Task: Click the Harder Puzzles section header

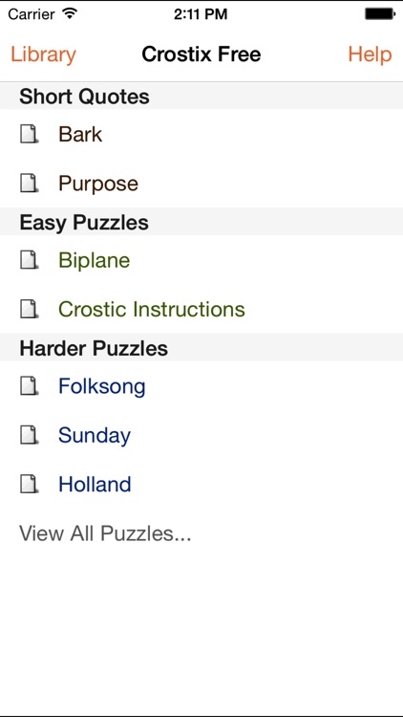Action: (201, 348)
